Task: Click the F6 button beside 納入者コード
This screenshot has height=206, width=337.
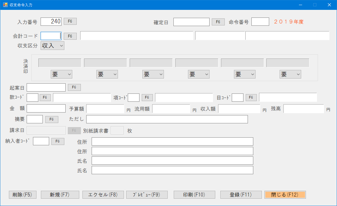Action: (x=58, y=141)
